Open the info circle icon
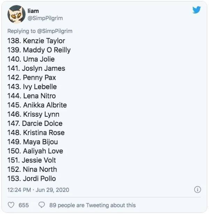 (x=197, y=190)
